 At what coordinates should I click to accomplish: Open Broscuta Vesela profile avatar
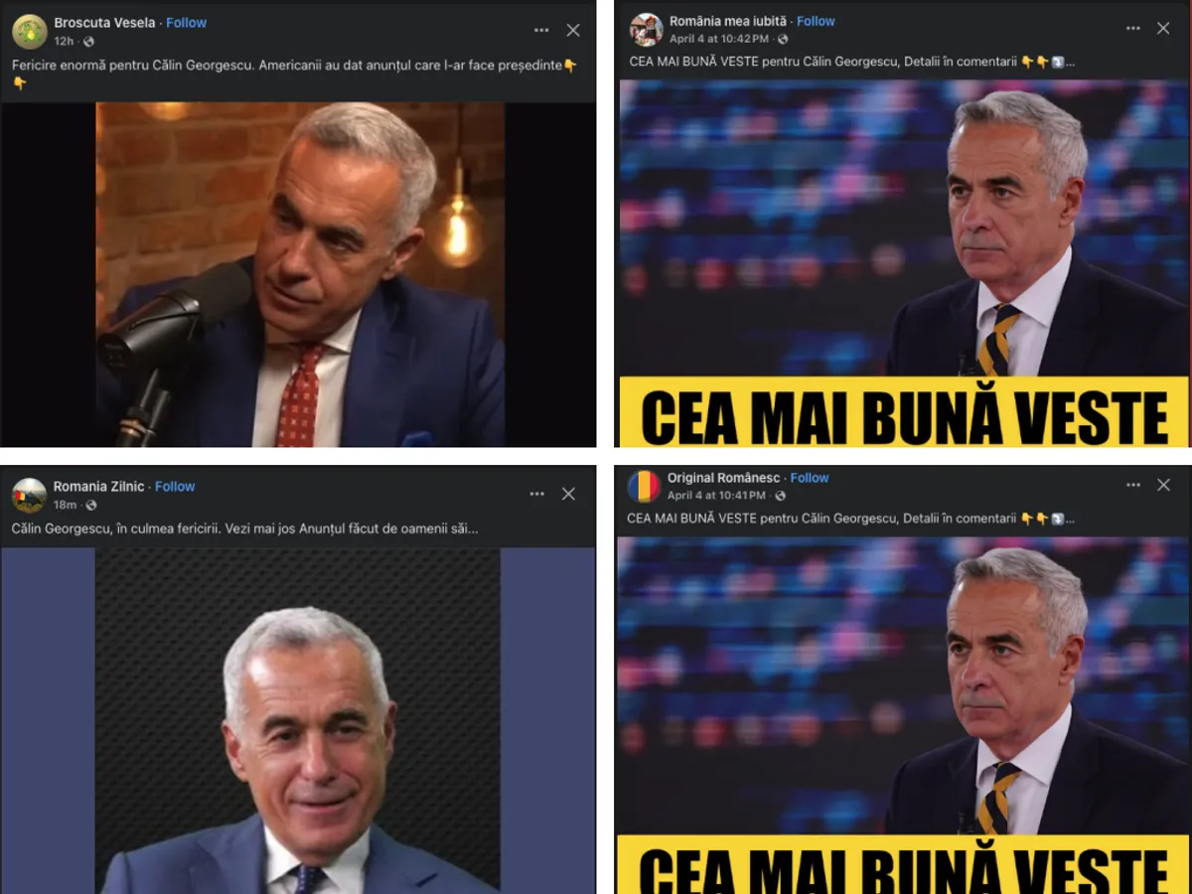coord(29,31)
